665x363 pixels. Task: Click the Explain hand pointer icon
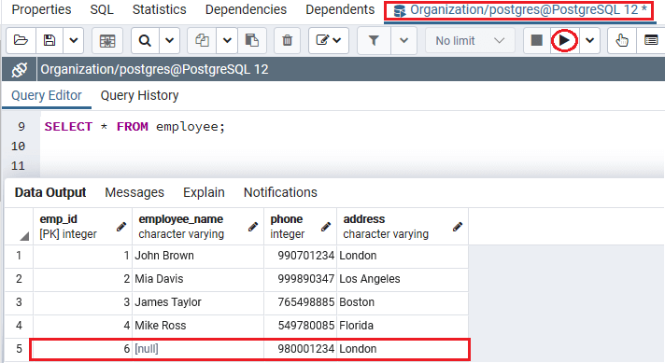[622, 41]
